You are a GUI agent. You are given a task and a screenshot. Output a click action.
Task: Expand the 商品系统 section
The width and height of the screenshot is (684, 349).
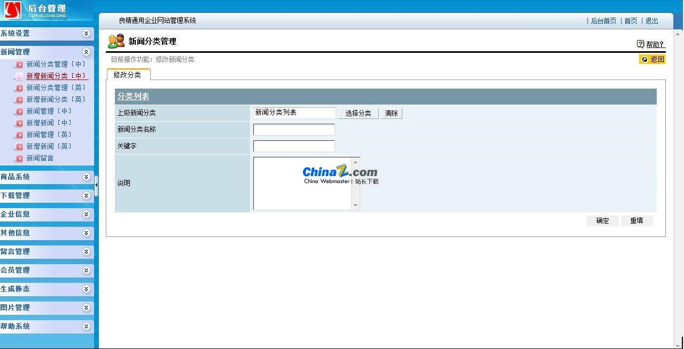coord(86,177)
